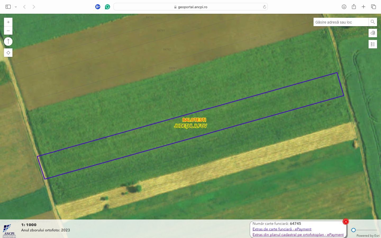Show the tab overview
The width and height of the screenshot is (381, 238).
(x=373, y=7)
